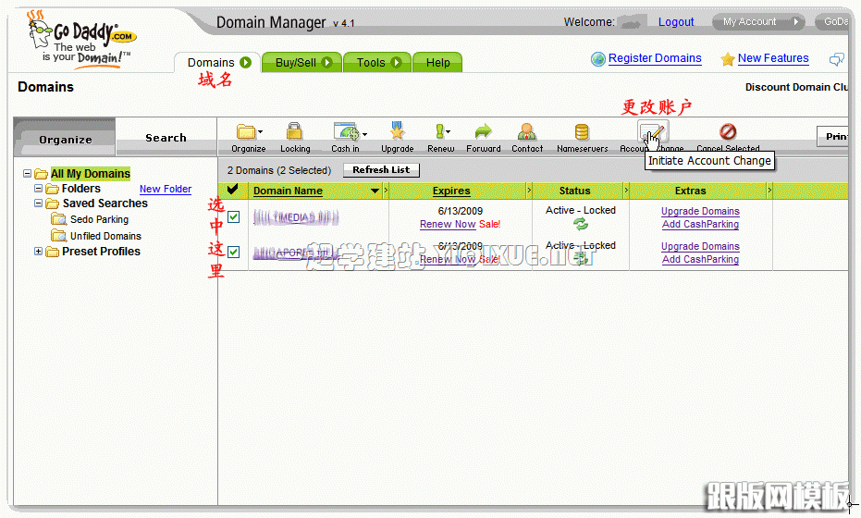
Task: Select the Sedo Parking saved search
Action: pos(99,220)
